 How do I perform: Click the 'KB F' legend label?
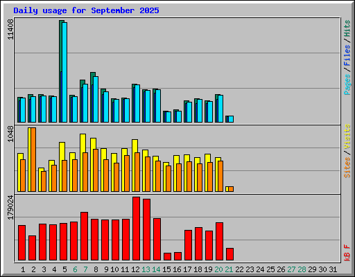click(x=347, y=253)
